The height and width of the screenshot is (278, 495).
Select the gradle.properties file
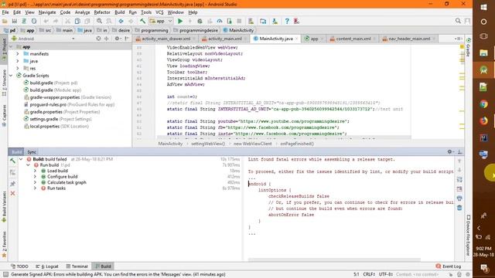pos(62,112)
